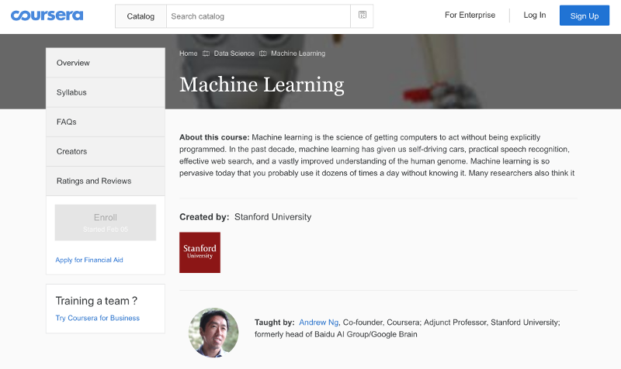Image resolution: width=621 pixels, height=369 pixels.
Task: Click the 'Created by:' label
Action: pos(204,217)
